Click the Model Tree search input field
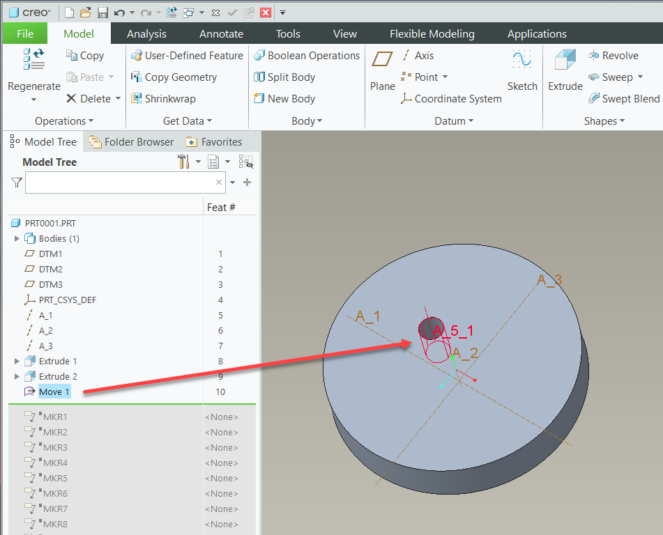The width and height of the screenshot is (663, 535). point(120,183)
